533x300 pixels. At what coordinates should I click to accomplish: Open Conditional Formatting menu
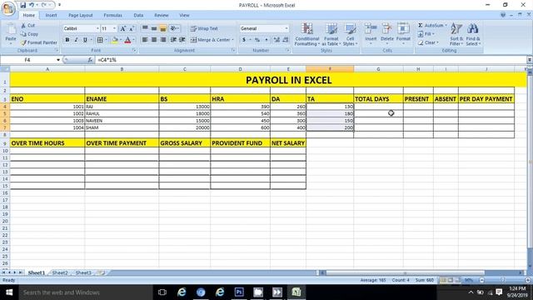coord(307,34)
